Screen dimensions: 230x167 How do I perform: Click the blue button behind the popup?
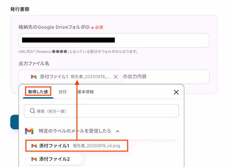(x=15, y=122)
